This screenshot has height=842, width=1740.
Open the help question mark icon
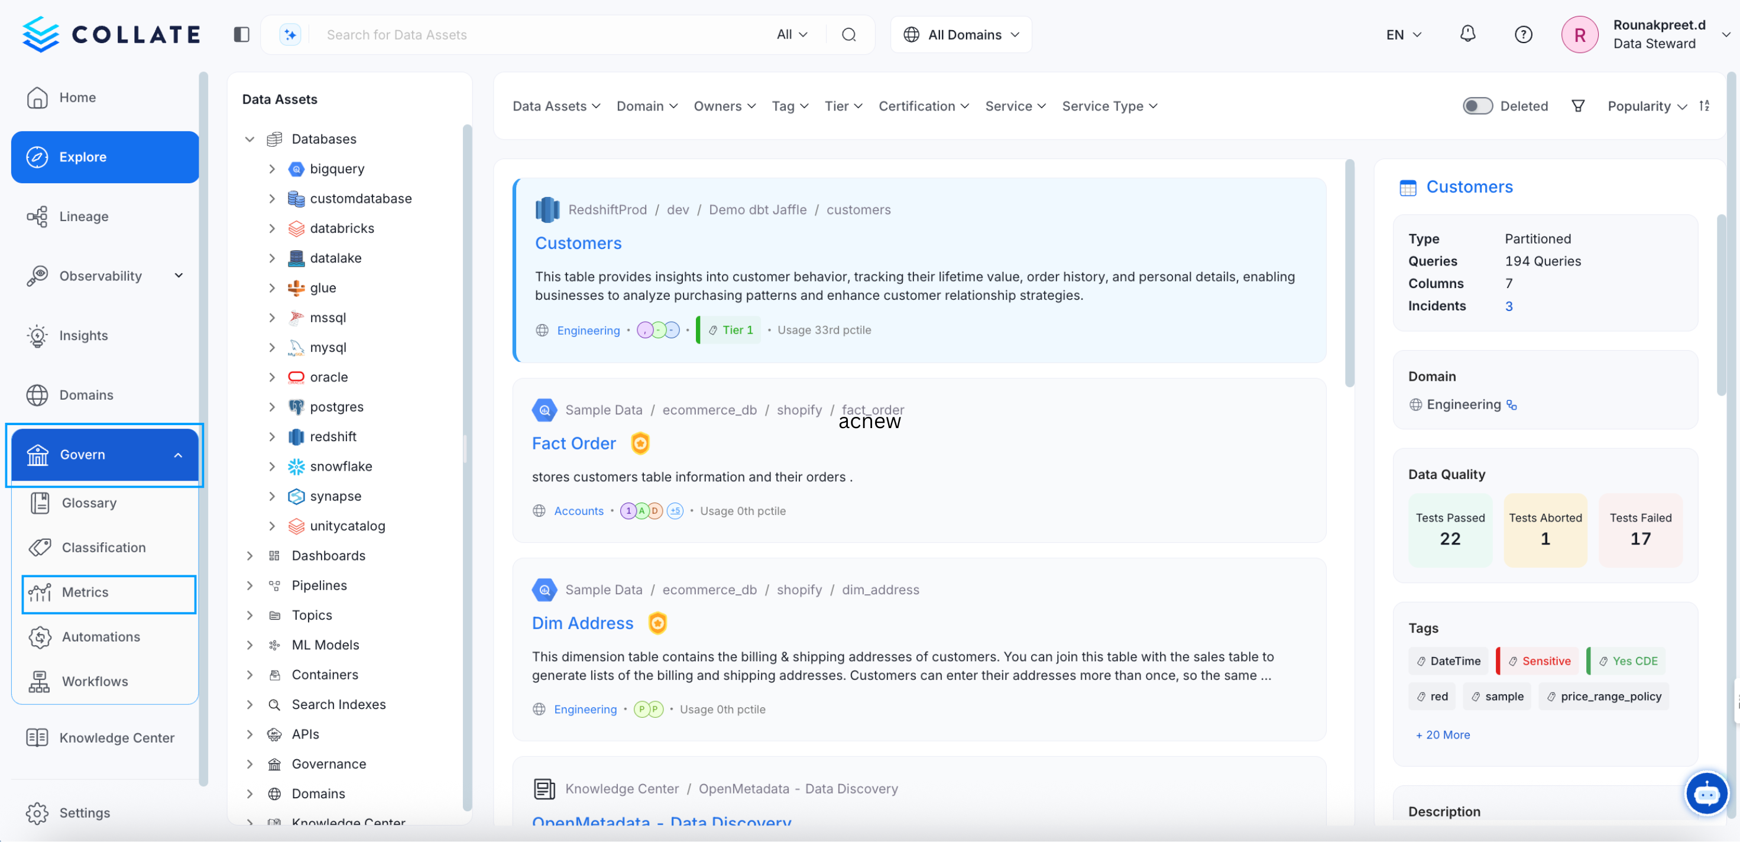click(x=1523, y=34)
